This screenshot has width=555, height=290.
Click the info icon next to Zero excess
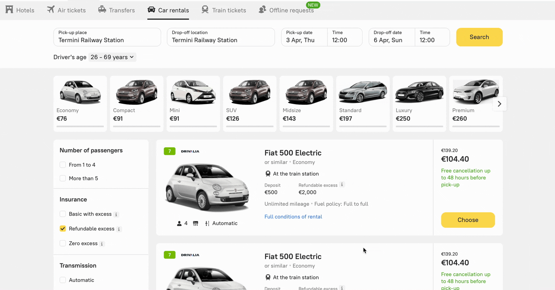(102, 244)
